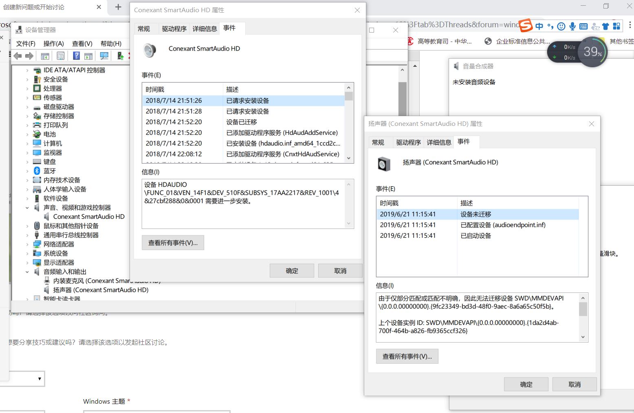
Task: Click 确定 in Conexant SmartAudio HD properties
Action: (x=292, y=271)
